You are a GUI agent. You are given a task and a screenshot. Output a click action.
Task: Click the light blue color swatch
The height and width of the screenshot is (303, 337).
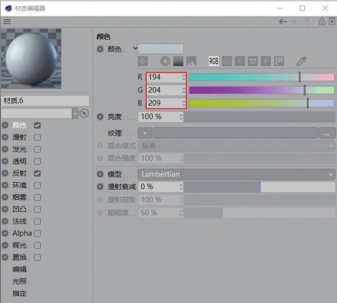coord(161,49)
